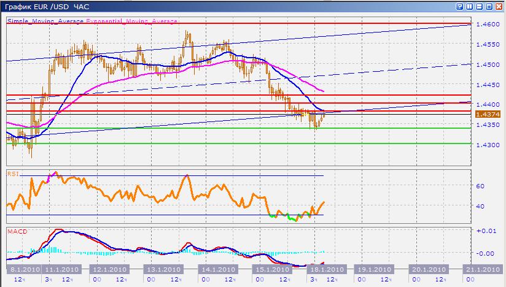Click the pause icon in title bar

pos(469,6)
